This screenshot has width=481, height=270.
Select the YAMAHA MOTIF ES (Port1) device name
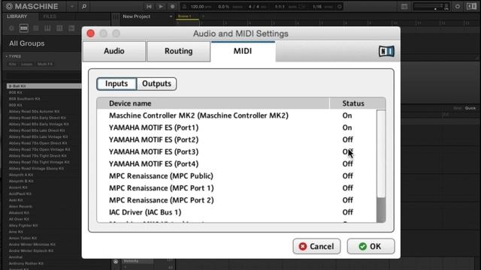[x=153, y=127]
